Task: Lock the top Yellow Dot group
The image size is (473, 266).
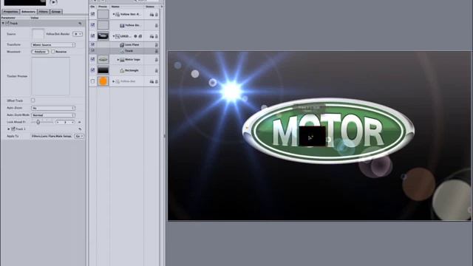Action: (156, 14)
